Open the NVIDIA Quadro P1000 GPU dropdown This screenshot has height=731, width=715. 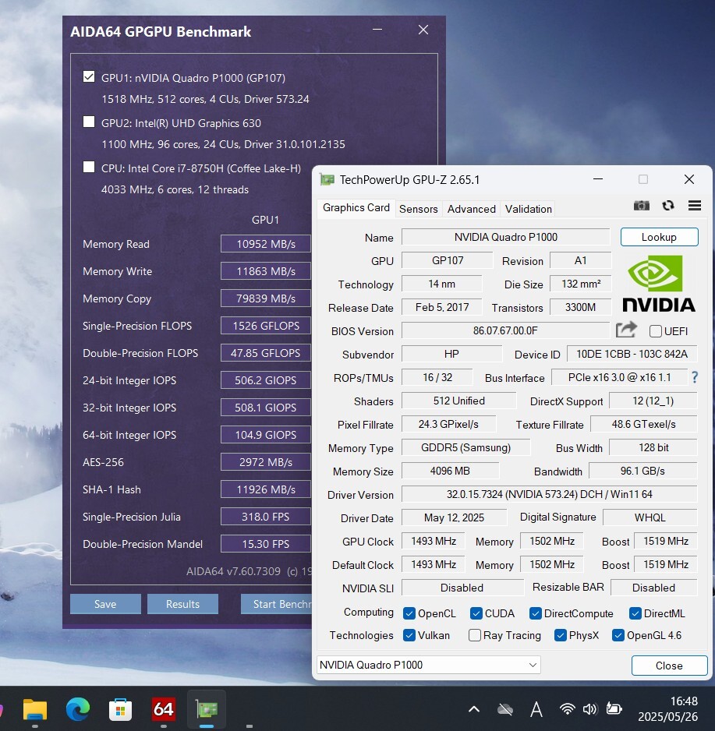tap(428, 665)
